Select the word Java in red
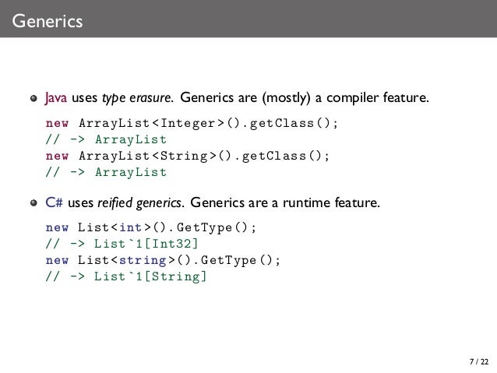 click(56, 97)
